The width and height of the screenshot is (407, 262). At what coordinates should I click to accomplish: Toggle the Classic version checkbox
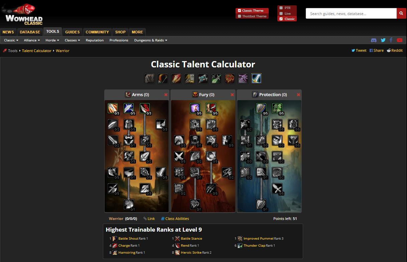coord(281,19)
